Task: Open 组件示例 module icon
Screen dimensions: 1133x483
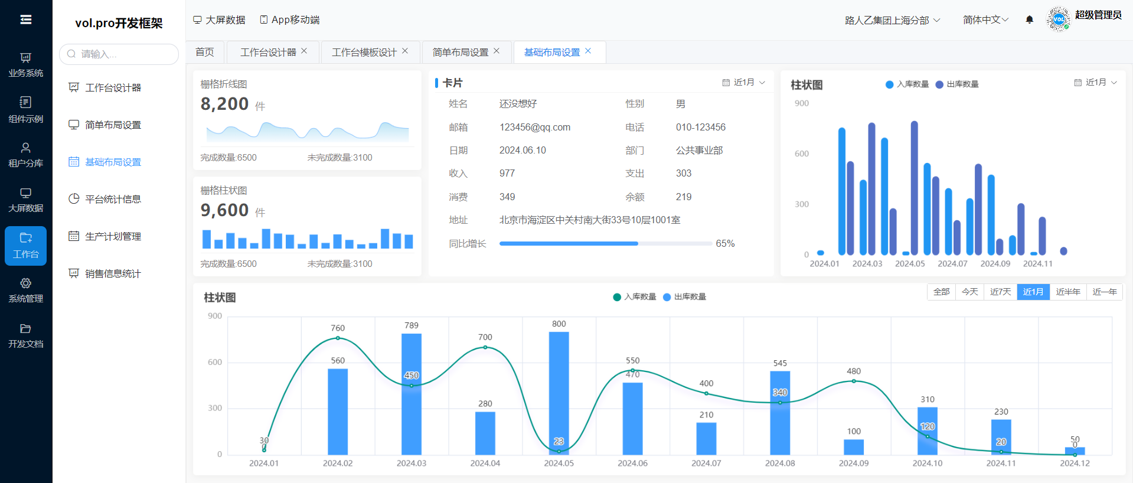Action: (26, 102)
